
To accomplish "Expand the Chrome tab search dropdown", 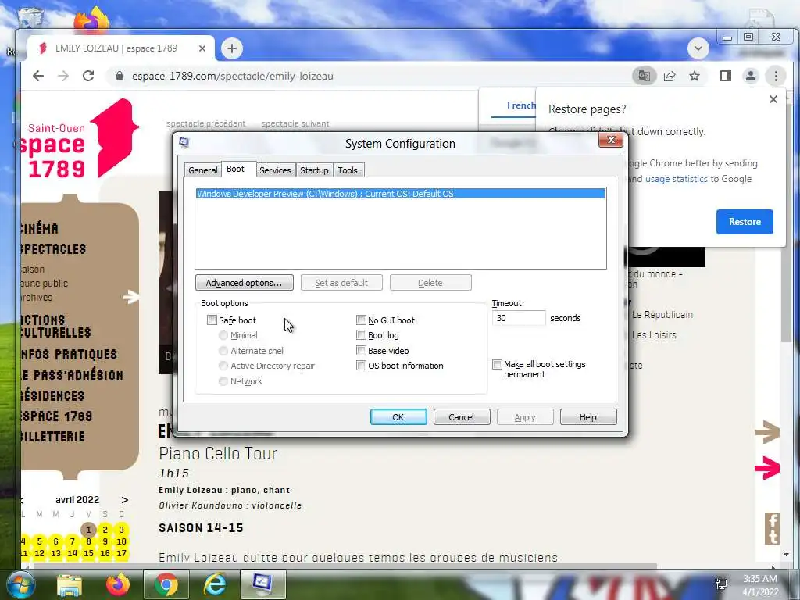I will [698, 48].
